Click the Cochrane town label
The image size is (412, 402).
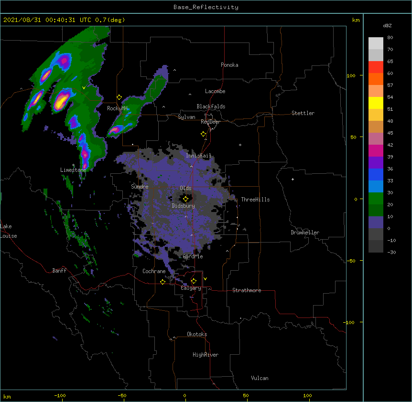pyautogui.click(x=154, y=271)
